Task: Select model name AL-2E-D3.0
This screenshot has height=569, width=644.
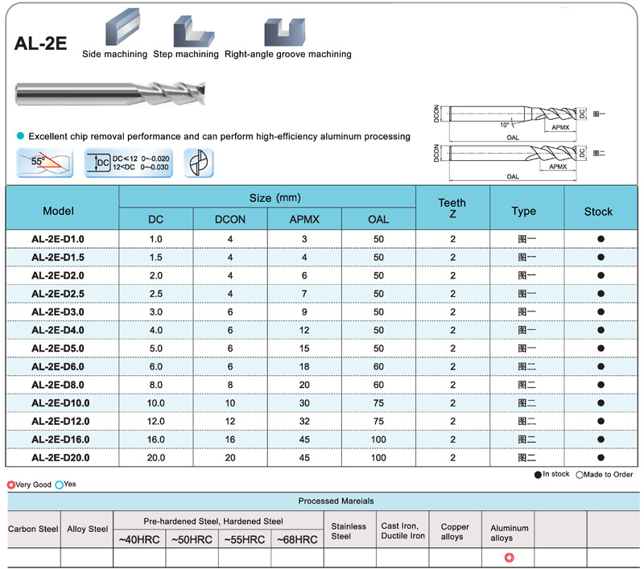Action: click(58, 312)
